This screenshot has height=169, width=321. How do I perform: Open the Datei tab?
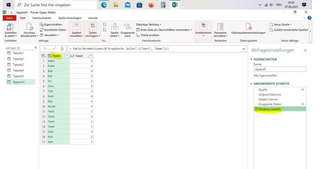pos(9,18)
